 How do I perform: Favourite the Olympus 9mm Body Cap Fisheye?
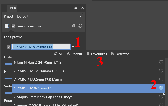click(x=161, y=97)
